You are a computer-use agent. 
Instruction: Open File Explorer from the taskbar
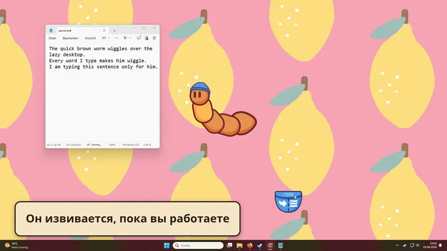tap(240, 245)
